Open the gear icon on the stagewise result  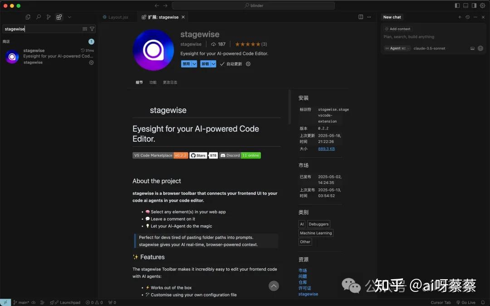tap(91, 63)
